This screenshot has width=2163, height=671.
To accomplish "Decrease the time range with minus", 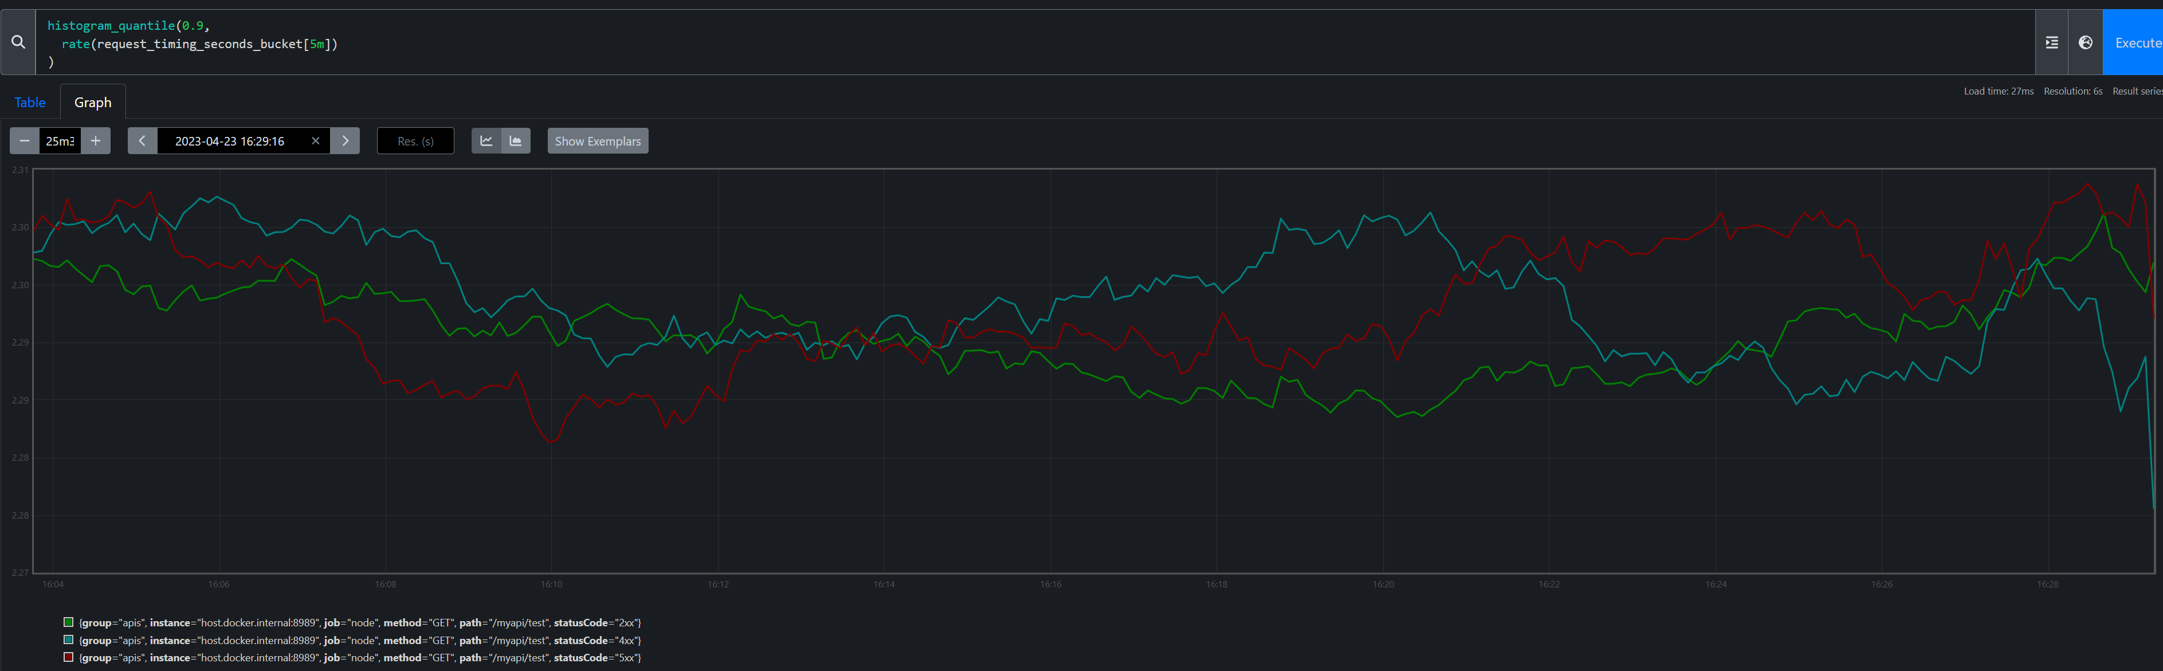I will click(24, 141).
